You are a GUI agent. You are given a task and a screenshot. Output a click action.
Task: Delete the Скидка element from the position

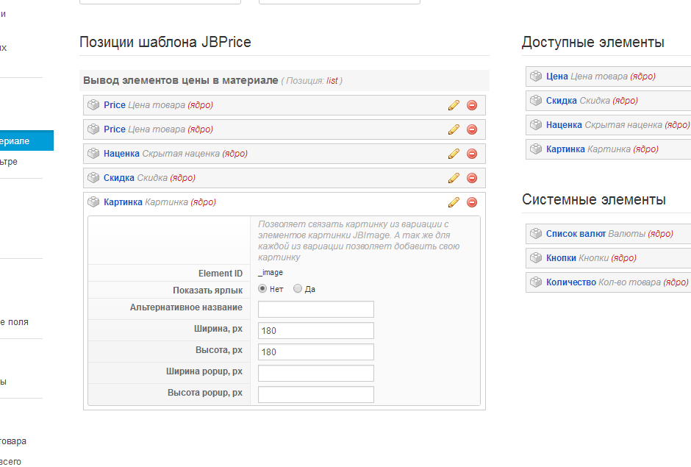tap(472, 178)
